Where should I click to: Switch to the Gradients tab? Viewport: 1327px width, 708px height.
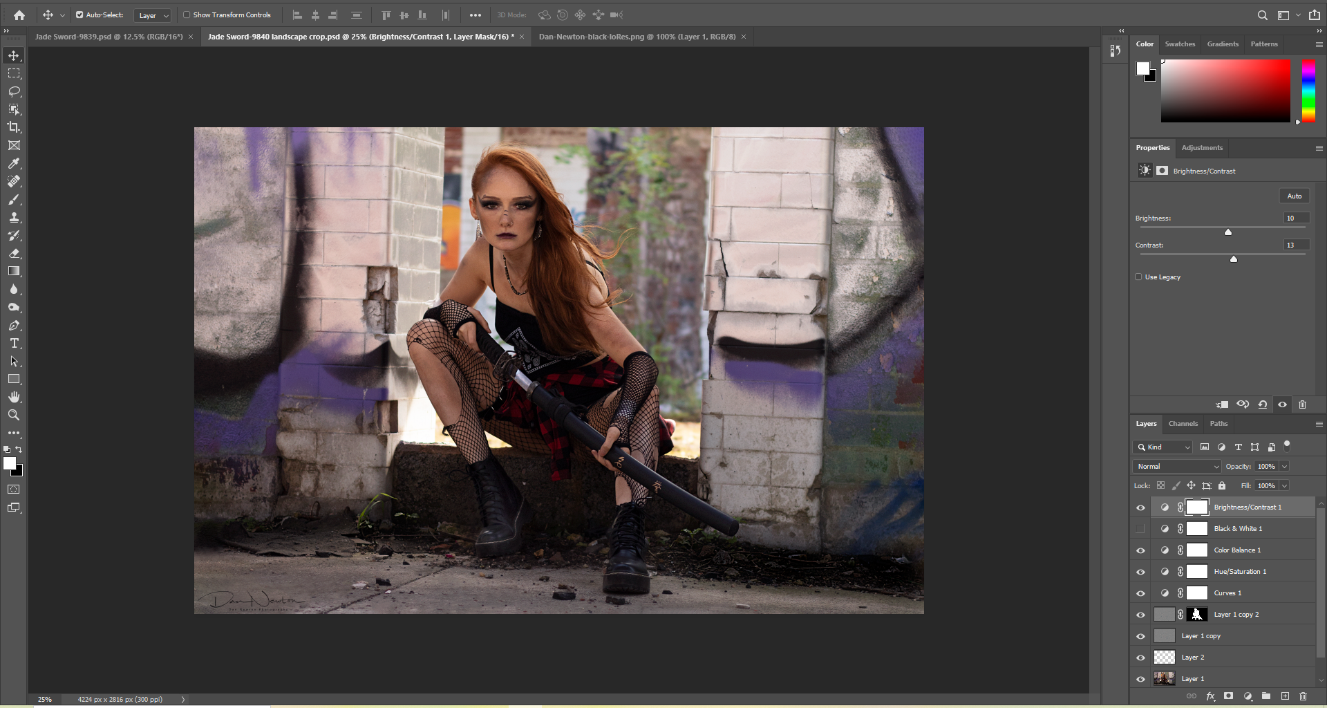[x=1223, y=44]
